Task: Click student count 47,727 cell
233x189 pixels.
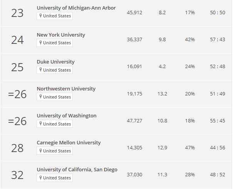Action: (134, 121)
